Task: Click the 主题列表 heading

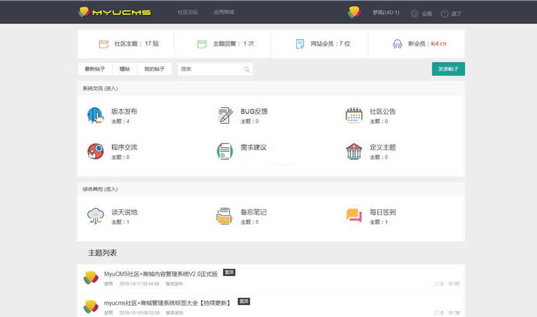Action: pyautogui.click(x=103, y=253)
